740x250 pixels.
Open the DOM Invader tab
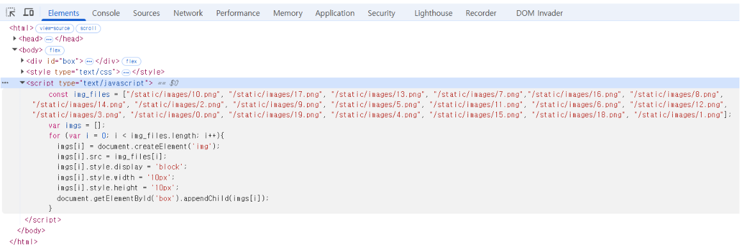539,13
